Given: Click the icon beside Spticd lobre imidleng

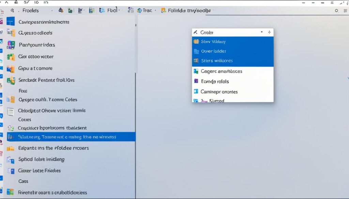Looking at the screenshot, I should pos(10,160).
